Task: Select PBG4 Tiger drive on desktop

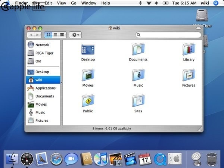Action: 202,18
